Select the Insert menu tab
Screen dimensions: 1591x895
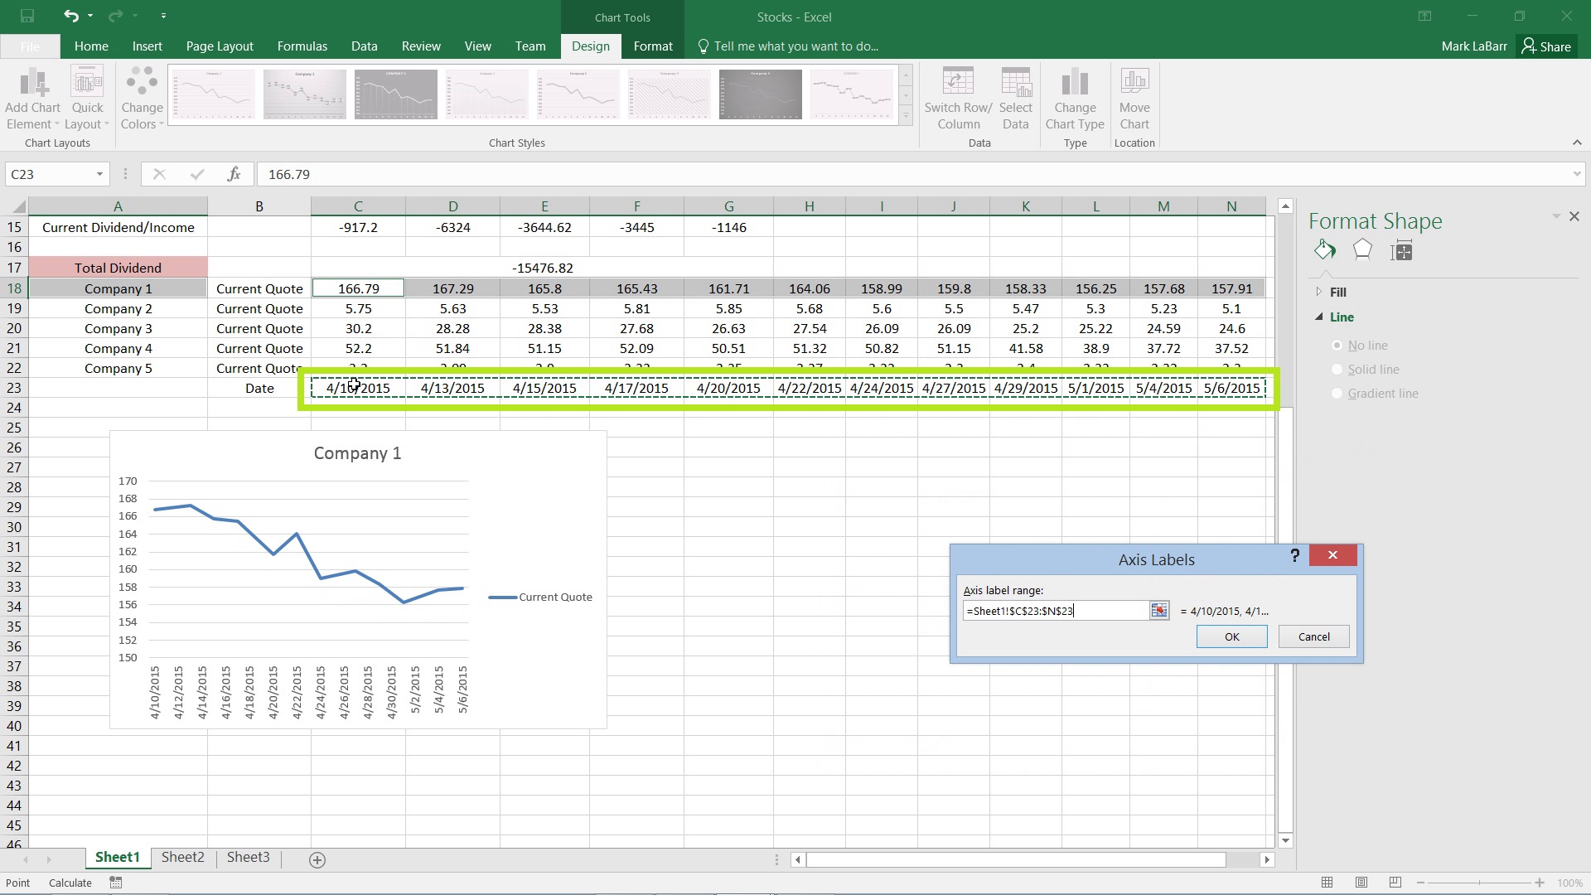147,46
